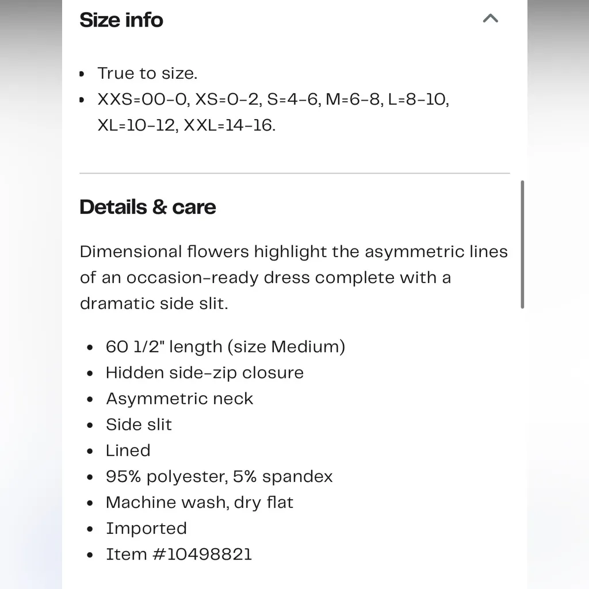
Task: Click the "Imported" bullet item
Action: (x=146, y=528)
